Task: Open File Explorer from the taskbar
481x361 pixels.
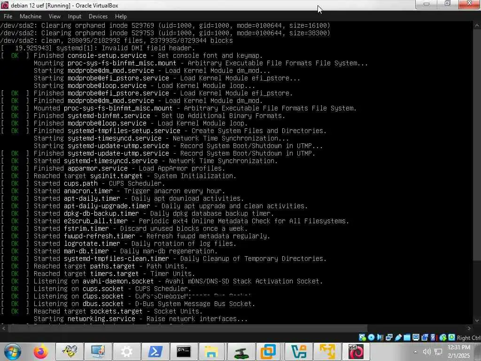Action: [x=211, y=352]
